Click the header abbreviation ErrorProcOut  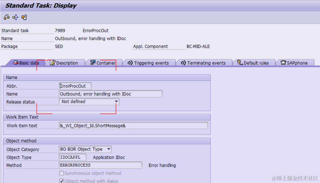click(96, 31)
